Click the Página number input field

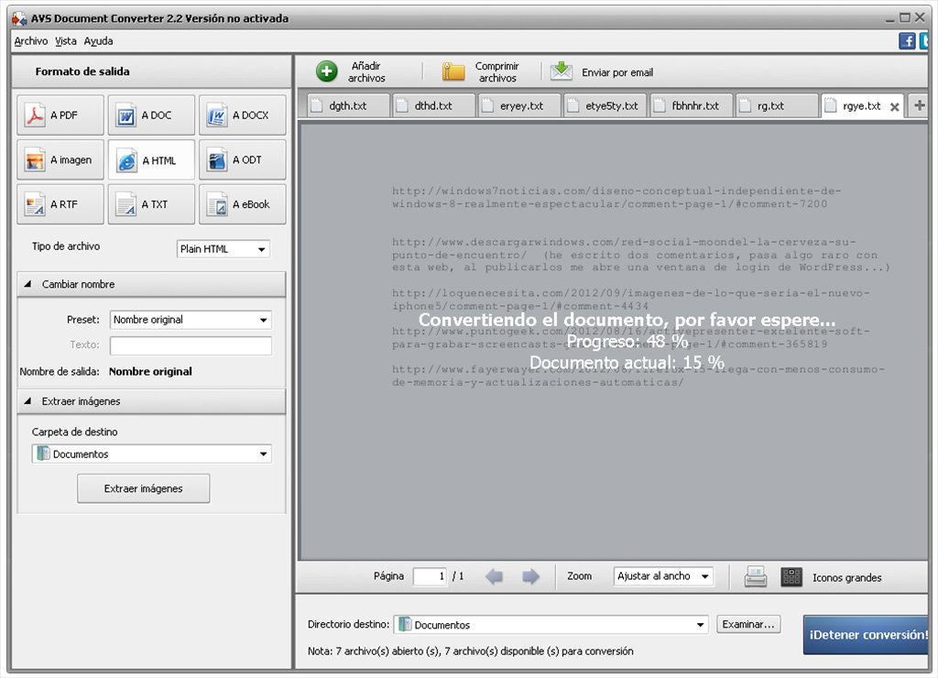point(430,576)
